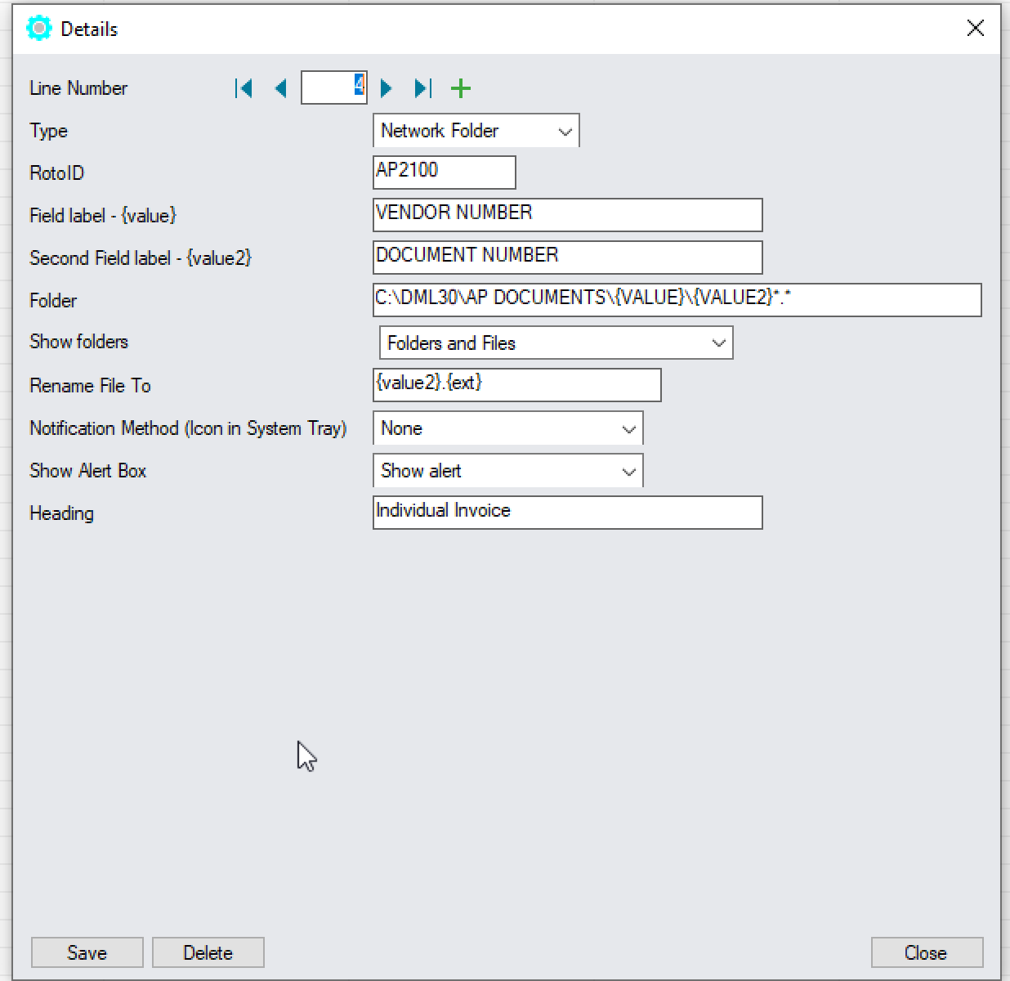Go to first record navigation arrow

pyautogui.click(x=244, y=88)
